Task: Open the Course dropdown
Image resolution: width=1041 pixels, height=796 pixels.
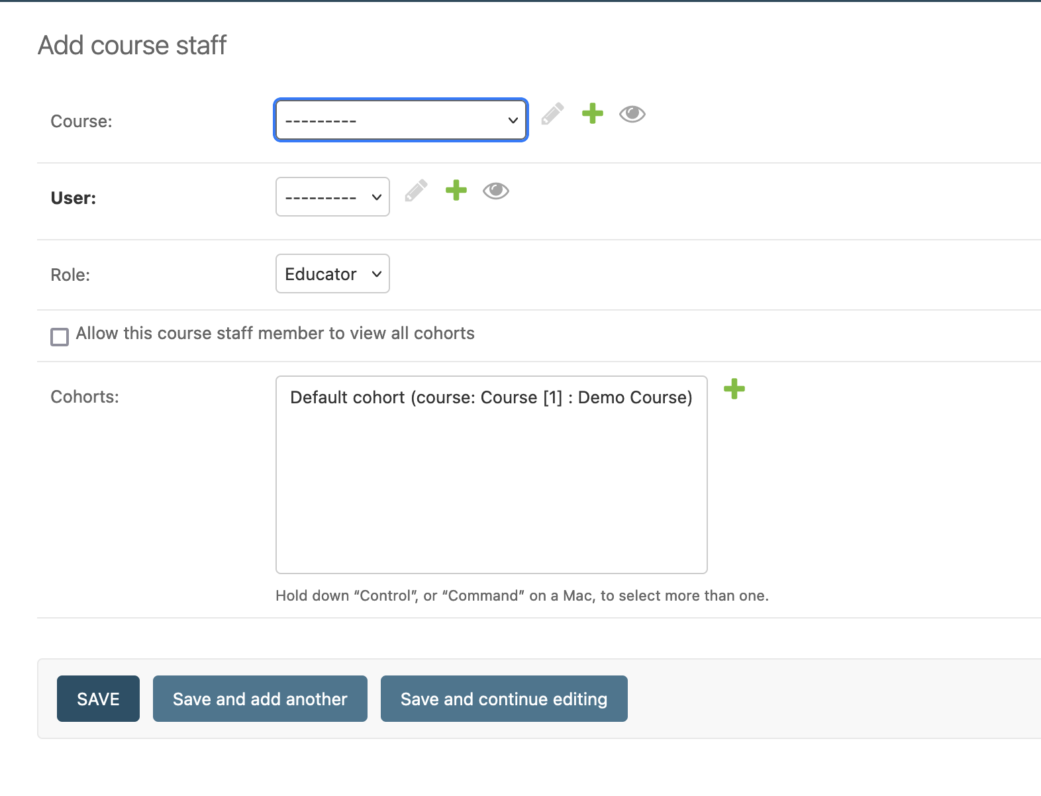Action: 401,121
